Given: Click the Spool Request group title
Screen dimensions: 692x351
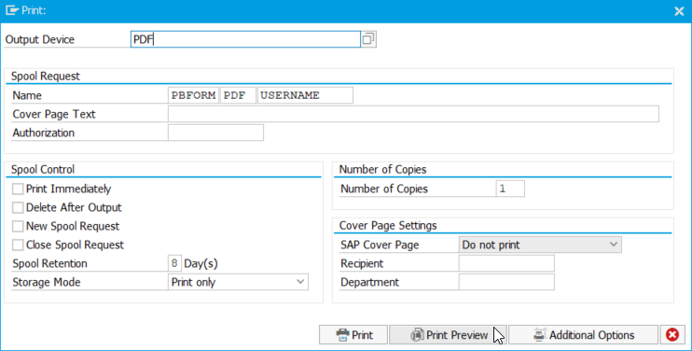Looking at the screenshot, I should pos(46,76).
